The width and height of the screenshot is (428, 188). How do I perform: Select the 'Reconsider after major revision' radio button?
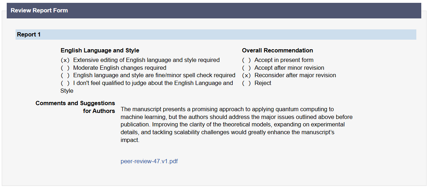pyautogui.click(x=247, y=75)
